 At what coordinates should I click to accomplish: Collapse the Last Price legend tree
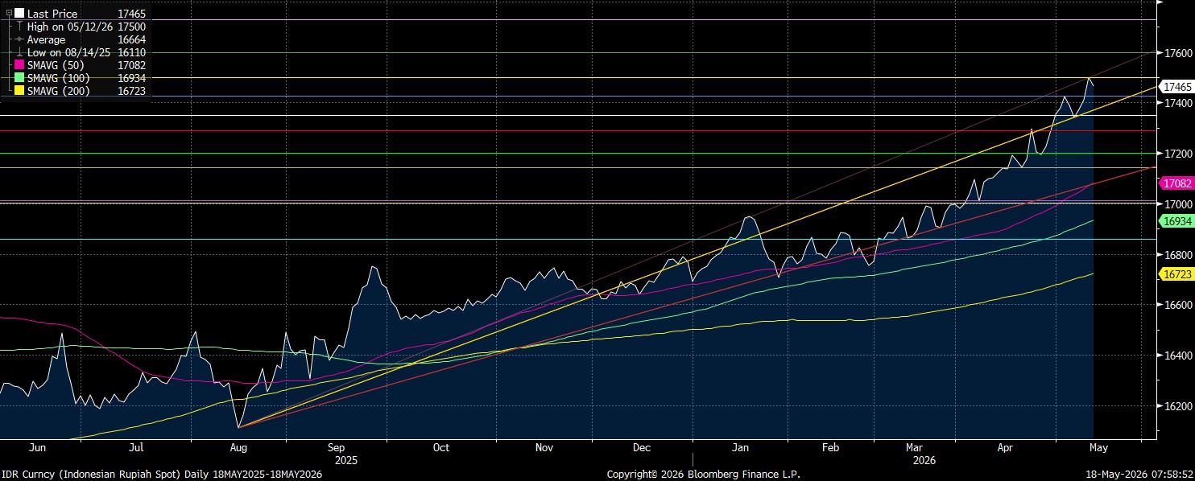[x=9, y=14]
